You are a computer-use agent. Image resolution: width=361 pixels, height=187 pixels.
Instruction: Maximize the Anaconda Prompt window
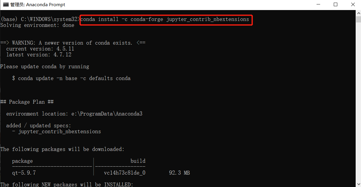[x=335, y=4]
